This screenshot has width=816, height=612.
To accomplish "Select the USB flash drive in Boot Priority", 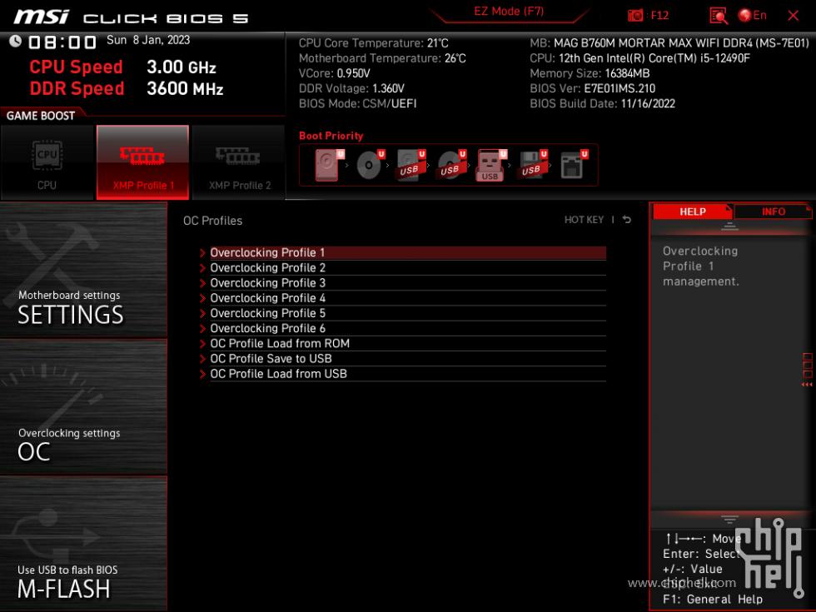I will click(490, 164).
